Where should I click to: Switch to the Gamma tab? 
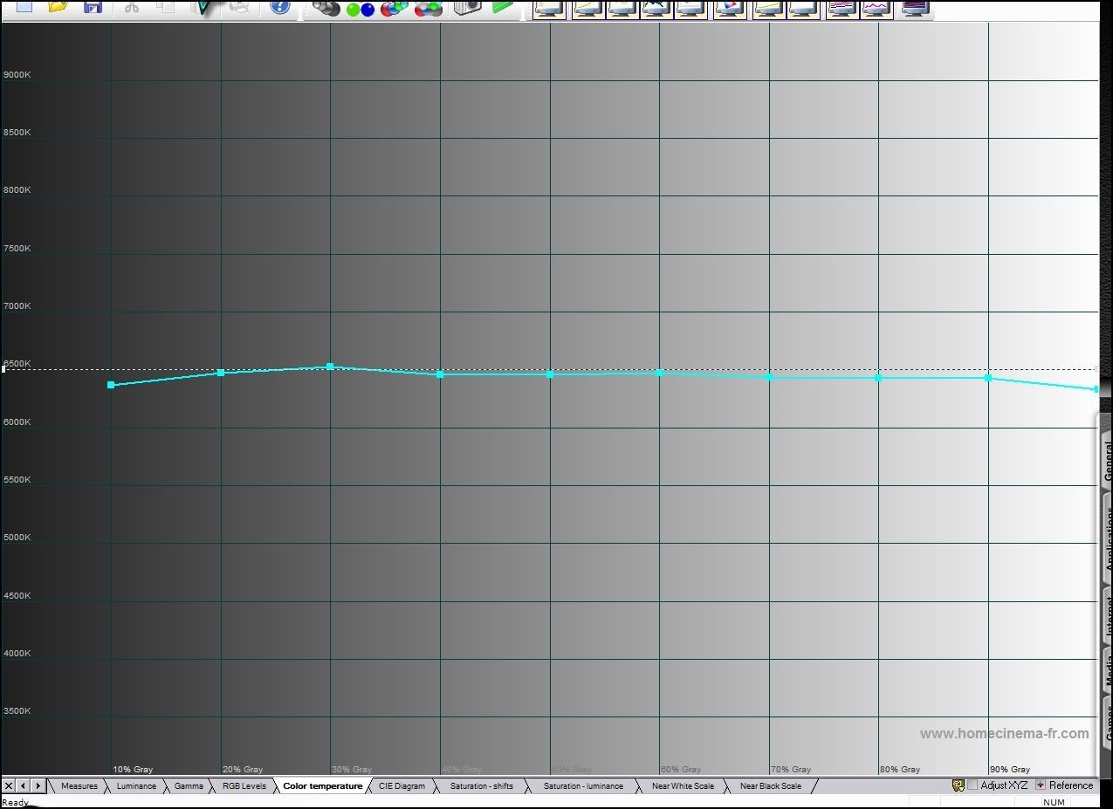coord(189,786)
